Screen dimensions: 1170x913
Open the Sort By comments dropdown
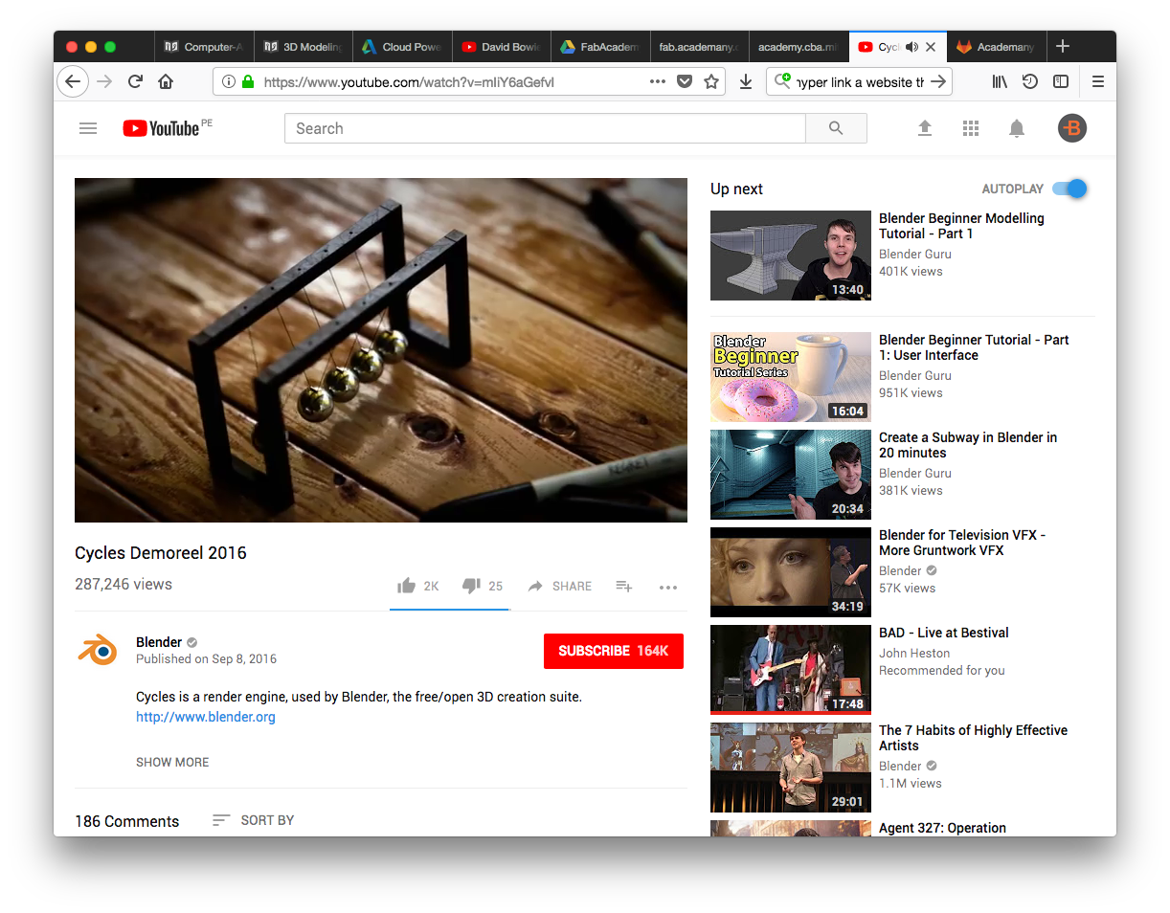pyautogui.click(x=254, y=820)
